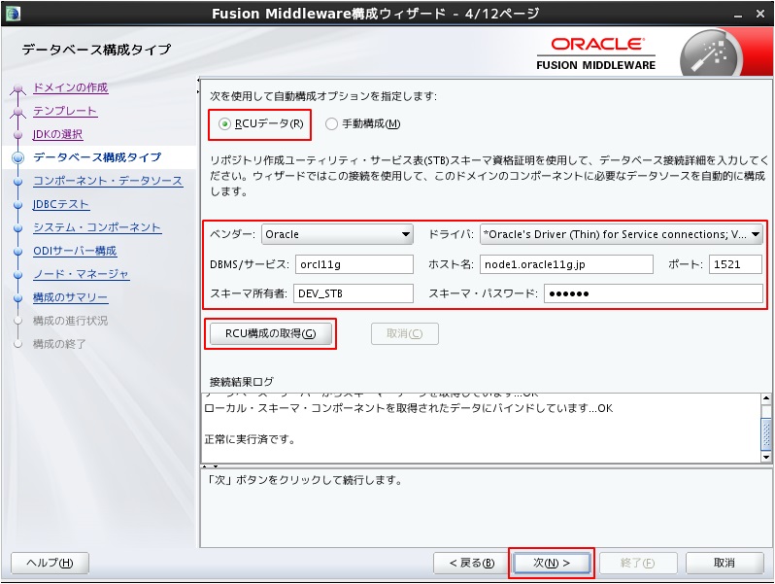Click the スキーマ所有者 field with DEV_STB
Image resolution: width=775 pixels, height=584 pixels.
354,293
